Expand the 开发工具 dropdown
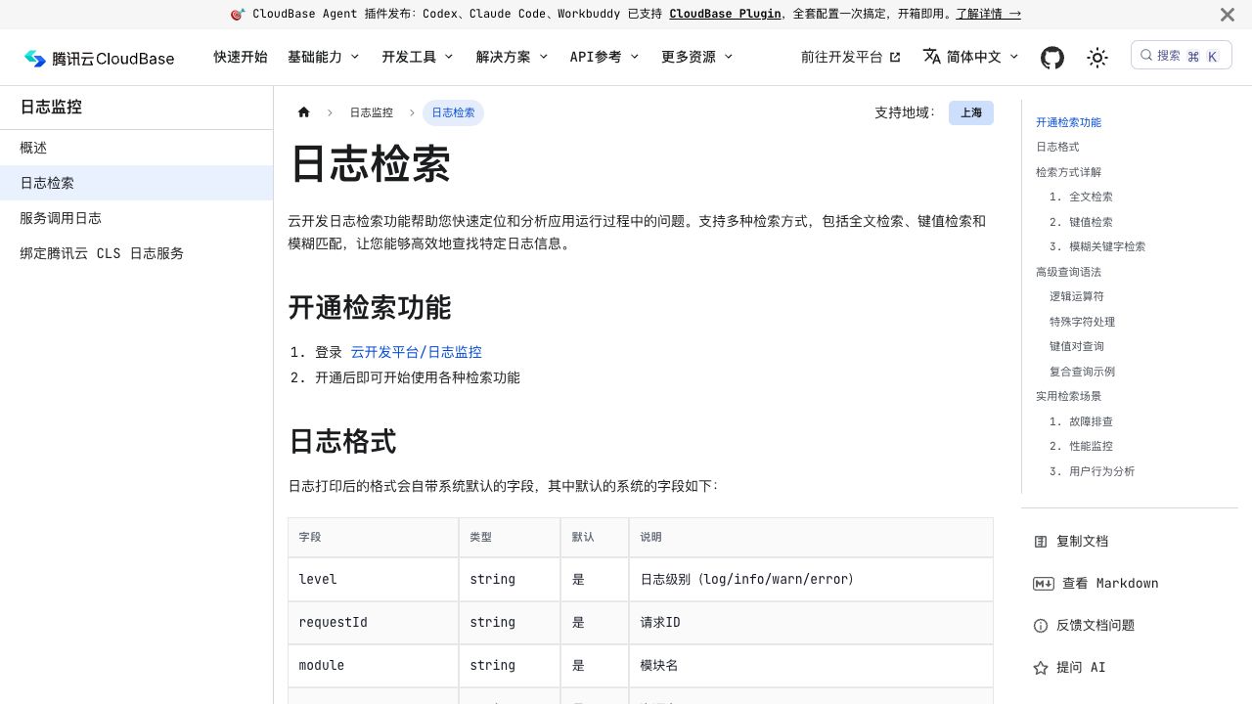The width and height of the screenshot is (1252, 704). 418,57
